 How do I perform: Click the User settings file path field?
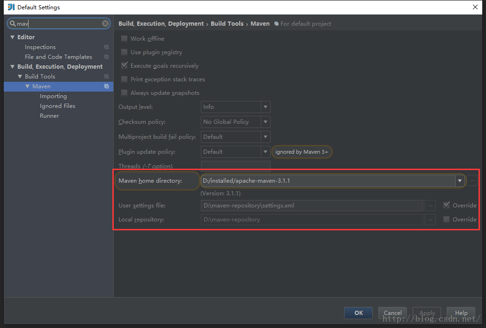click(x=312, y=206)
